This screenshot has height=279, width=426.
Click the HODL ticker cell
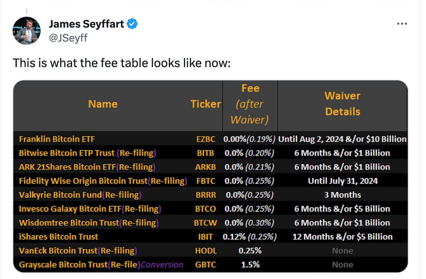point(206,251)
